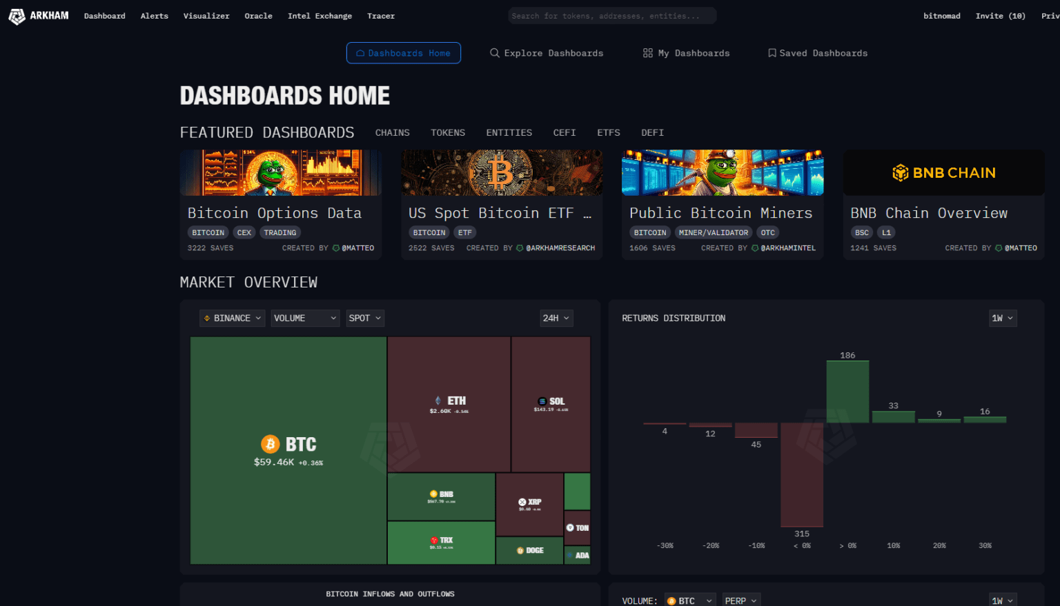
Task: Click the SOL icon in treemap
Action: tap(542, 401)
